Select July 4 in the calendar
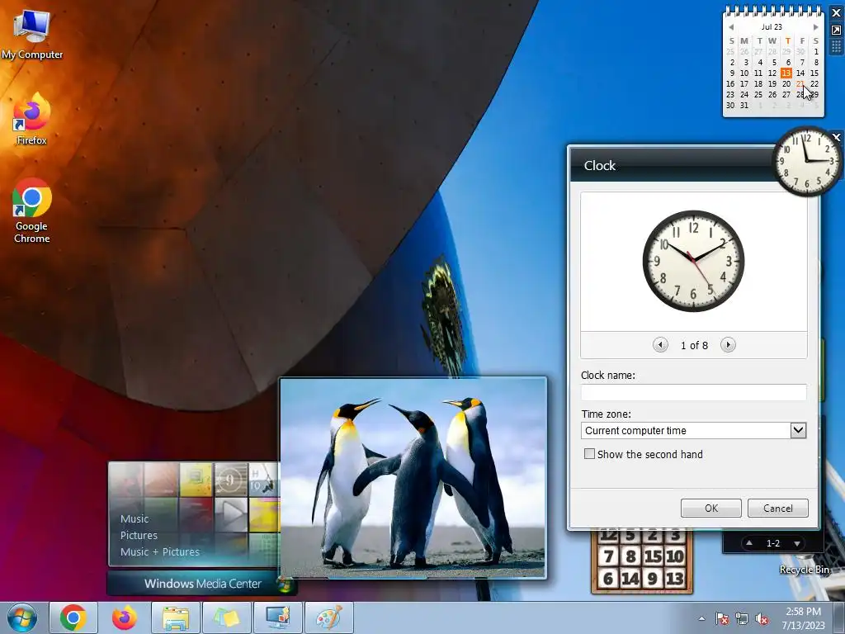Image resolution: width=845 pixels, height=634 pixels. (758, 62)
